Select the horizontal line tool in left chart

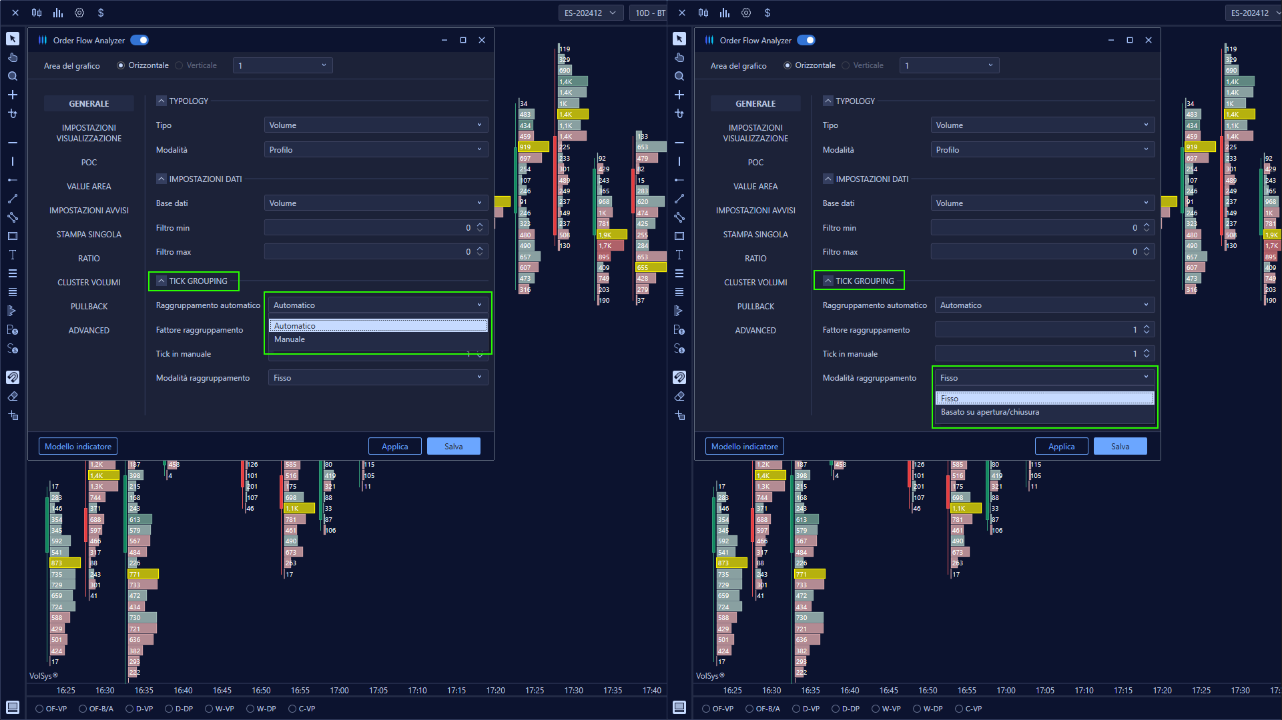pos(13,143)
